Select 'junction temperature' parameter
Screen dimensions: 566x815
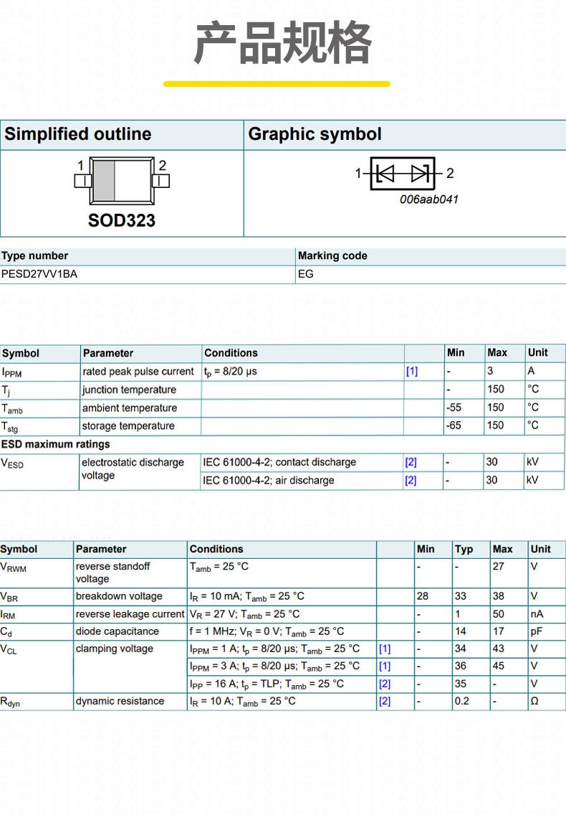click(x=129, y=390)
